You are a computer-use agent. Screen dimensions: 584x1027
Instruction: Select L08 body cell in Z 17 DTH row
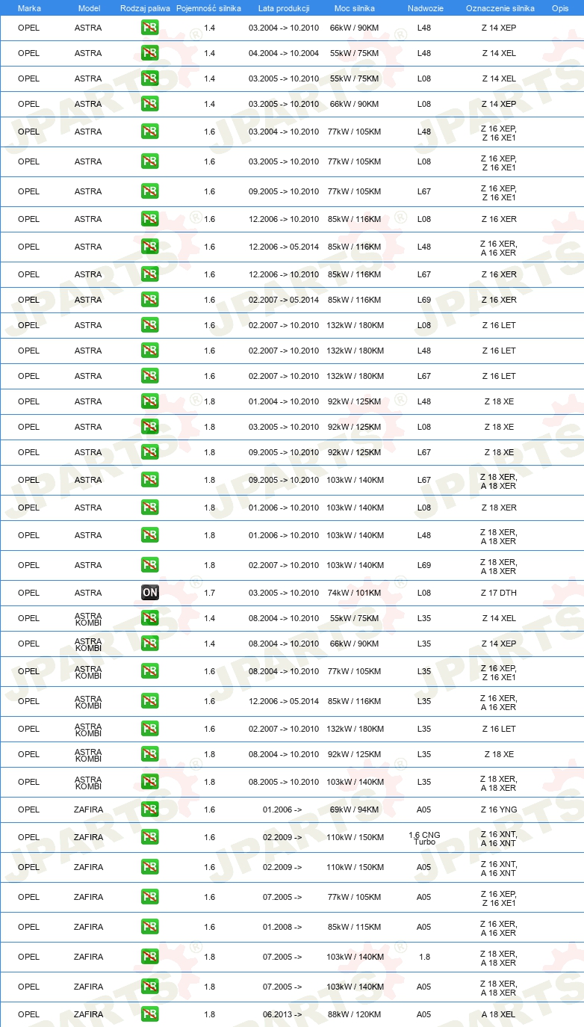click(x=424, y=593)
